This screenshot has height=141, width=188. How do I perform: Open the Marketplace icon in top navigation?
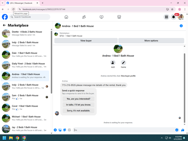(x=119, y=17)
